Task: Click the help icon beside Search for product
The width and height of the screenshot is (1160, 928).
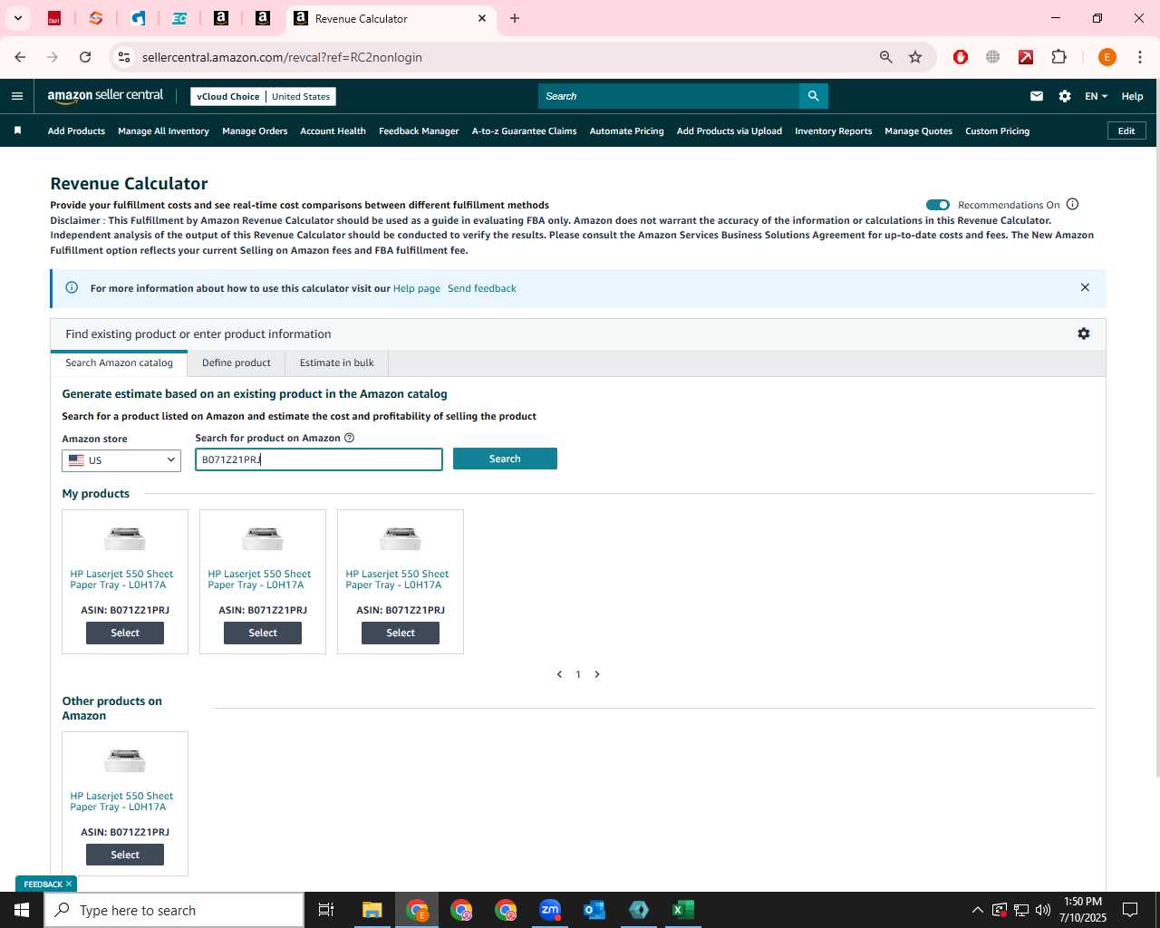Action: 349,438
